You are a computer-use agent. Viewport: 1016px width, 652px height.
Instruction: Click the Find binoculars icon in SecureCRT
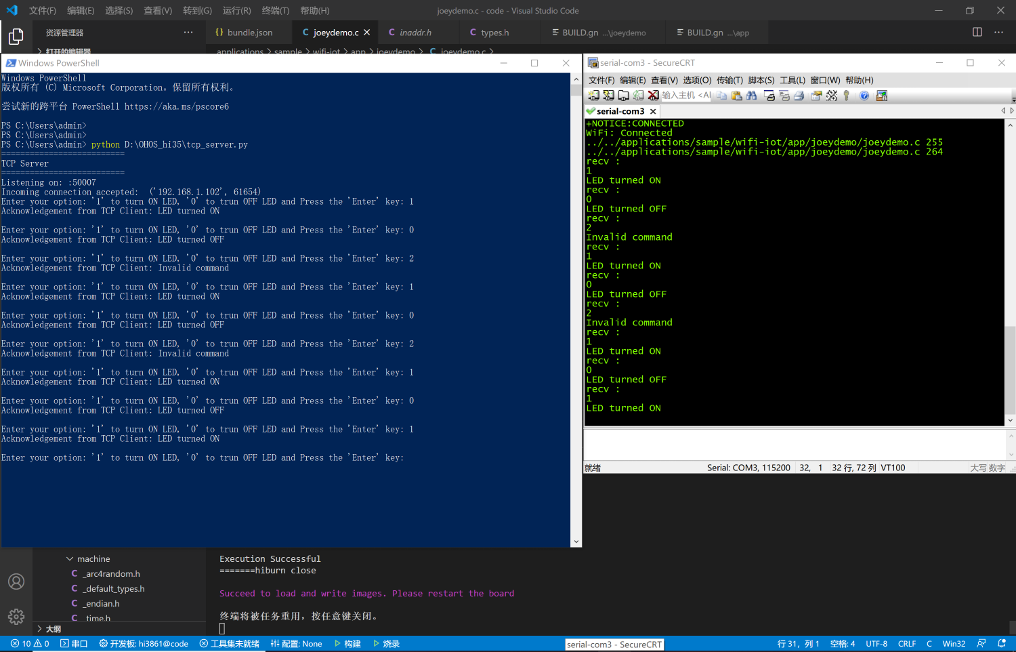752,96
